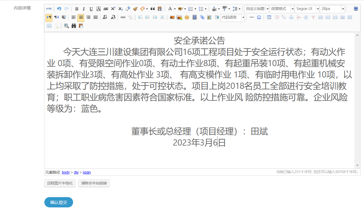Image resolution: width=364 pixels, height=219 pixels.
Task: Preview content with the magnifier icon
Action: coord(66,26)
